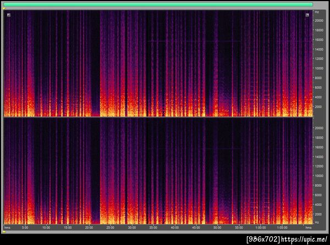Click 10000 on the upper channel frequency scale
This screenshot has height=245, width=330.
(x=319, y=68)
